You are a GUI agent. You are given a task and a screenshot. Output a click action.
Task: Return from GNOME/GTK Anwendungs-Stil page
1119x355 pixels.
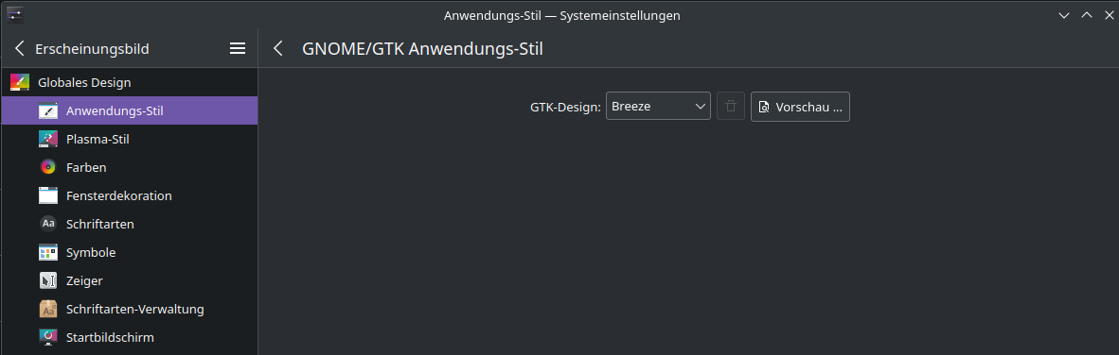click(x=278, y=49)
